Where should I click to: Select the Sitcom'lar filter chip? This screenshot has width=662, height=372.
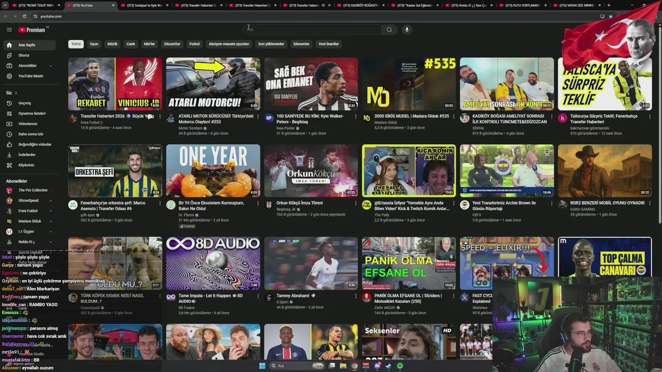[x=172, y=44]
